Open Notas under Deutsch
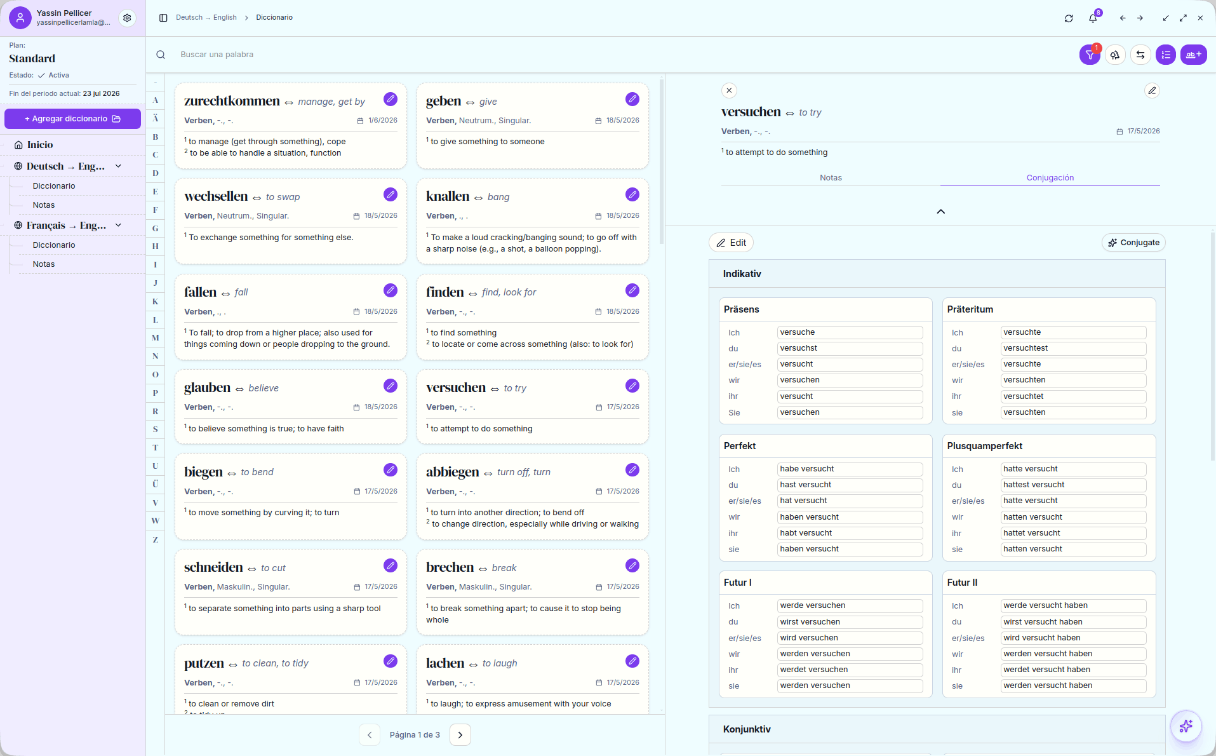This screenshot has width=1216, height=756. tap(44, 205)
